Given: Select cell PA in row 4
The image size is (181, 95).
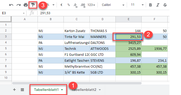Looking at the screenshot, I should coord(51,43).
